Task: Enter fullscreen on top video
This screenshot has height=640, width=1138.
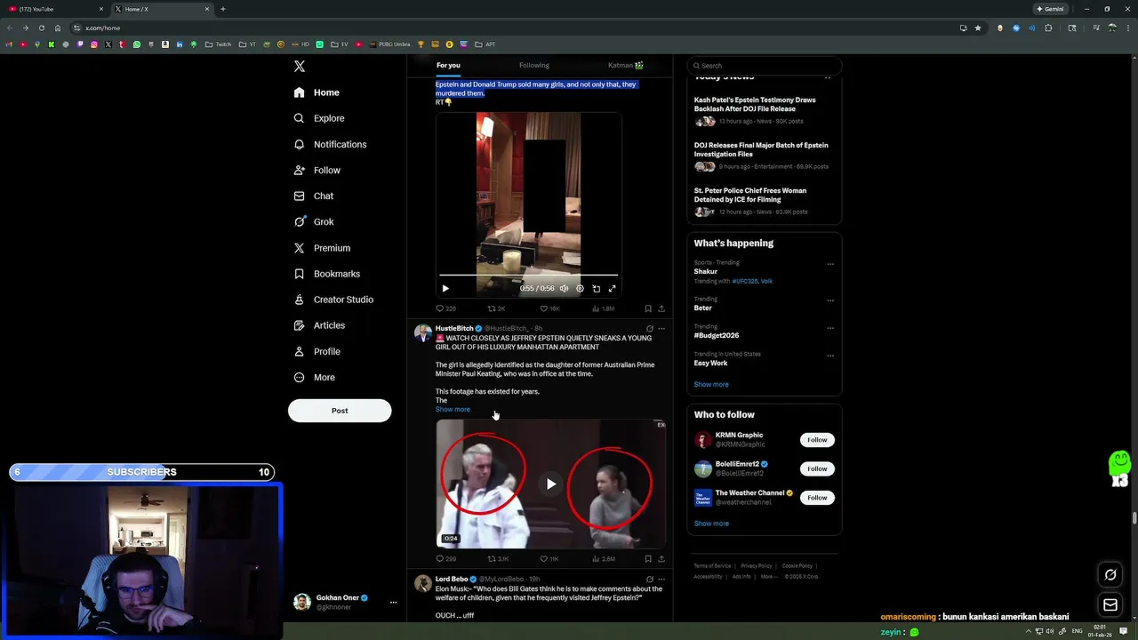Action: 612,288
